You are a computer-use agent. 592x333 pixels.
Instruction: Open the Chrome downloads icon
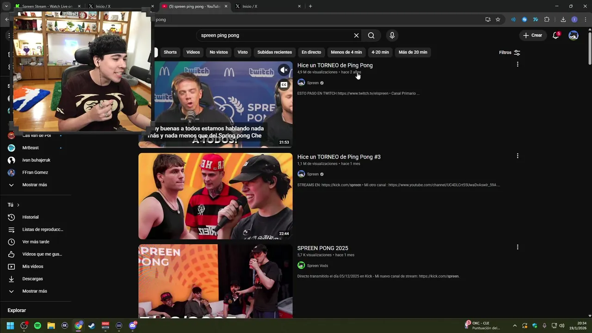click(x=563, y=19)
